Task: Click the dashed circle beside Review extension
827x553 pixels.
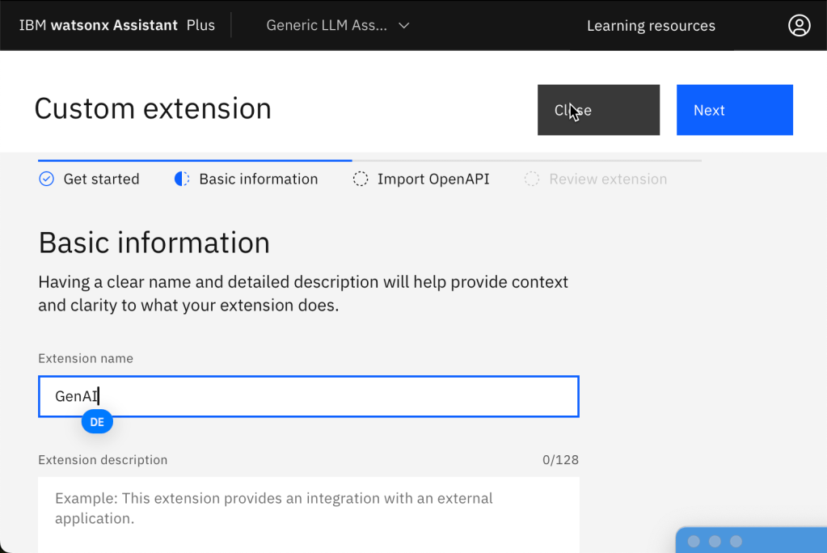Action: [532, 179]
